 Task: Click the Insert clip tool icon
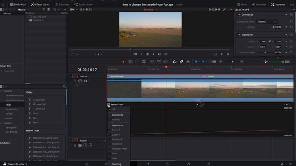coord(152,62)
